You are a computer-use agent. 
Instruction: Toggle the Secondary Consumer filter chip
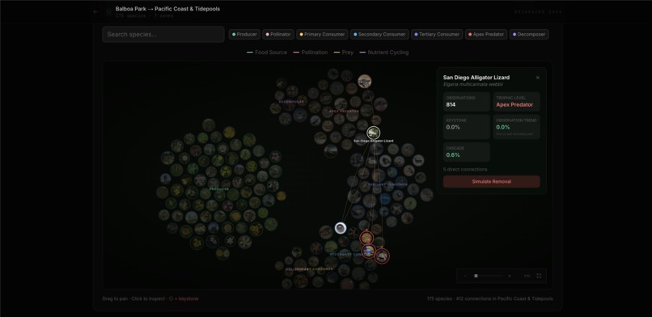tap(379, 35)
